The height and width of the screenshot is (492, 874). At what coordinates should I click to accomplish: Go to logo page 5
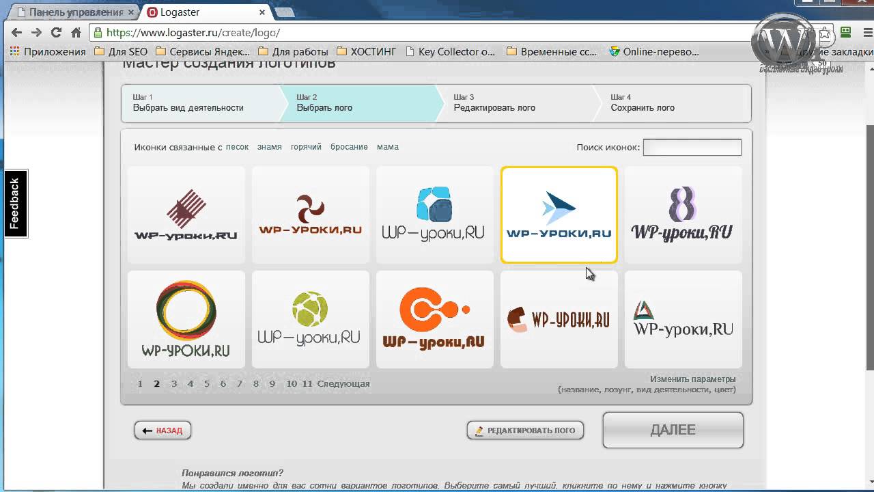tap(207, 384)
